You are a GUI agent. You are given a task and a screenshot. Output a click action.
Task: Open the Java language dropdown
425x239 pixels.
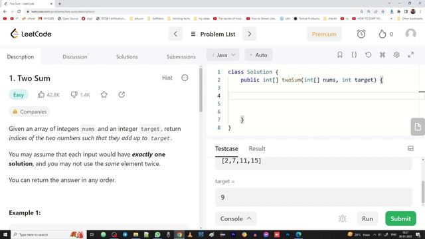[223, 55]
